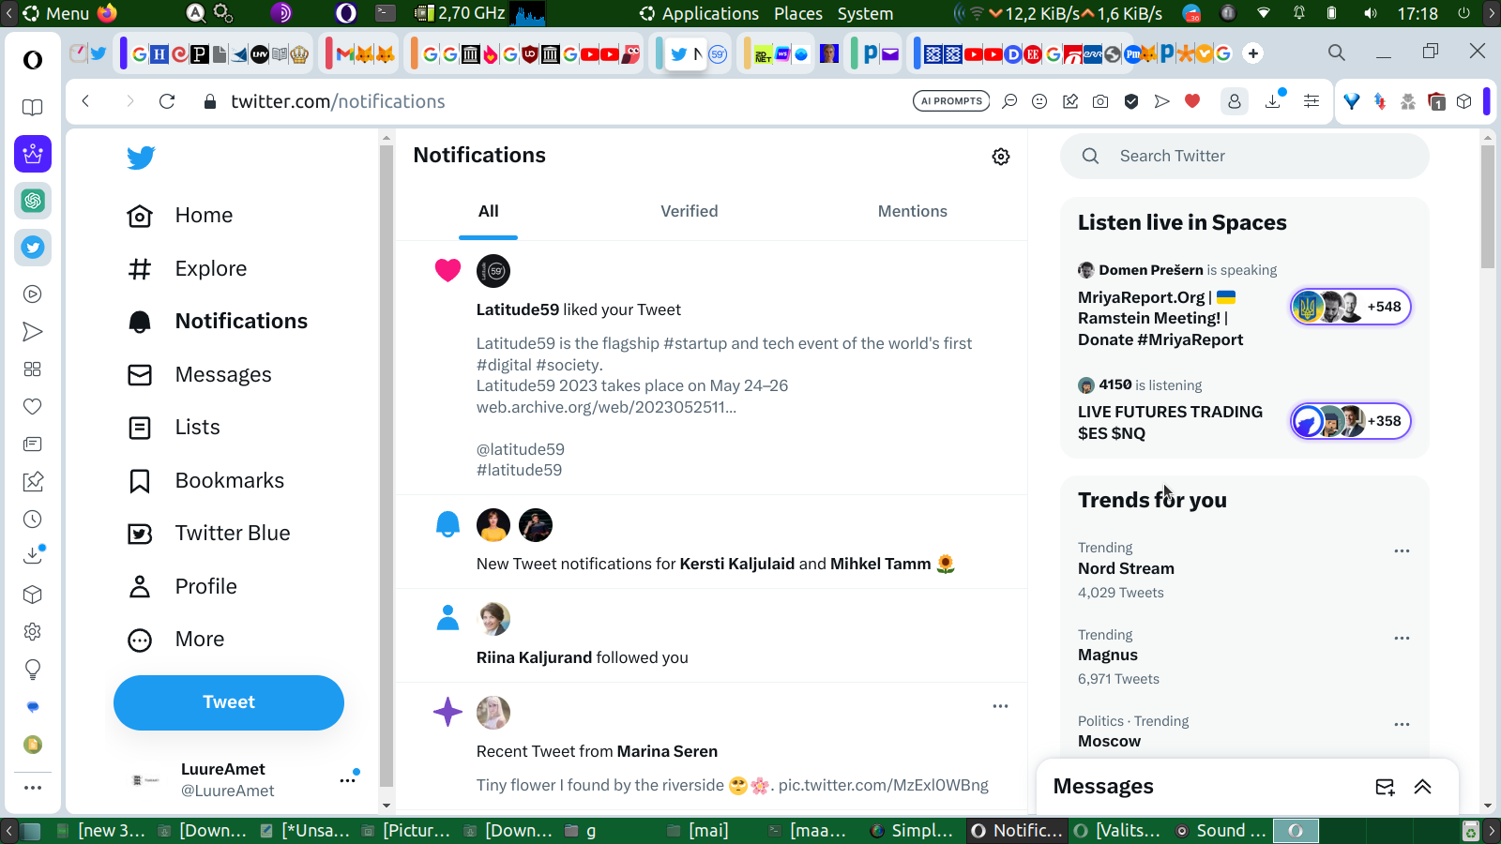Open more options for Magnus trend
Screen dimensions: 1501x844
1402,638
